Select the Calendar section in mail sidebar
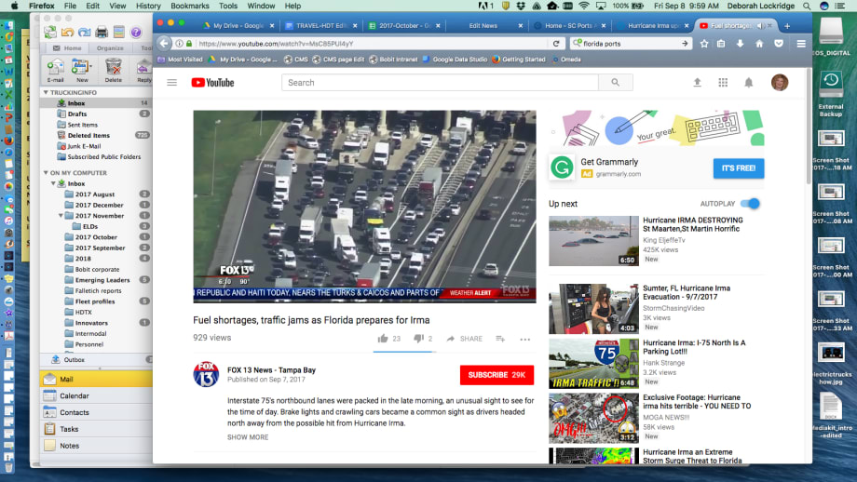The width and height of the screenshot is (857, 482). (x=75, y=395)
